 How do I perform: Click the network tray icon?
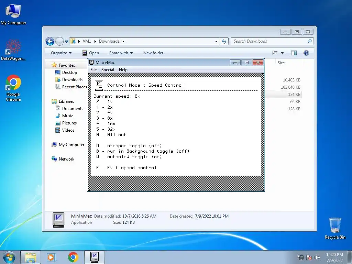click(x=300, y=257)
